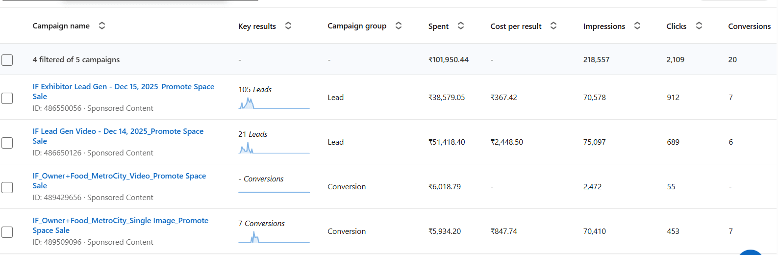Select all 4 filtered campaigns checkbox
Viewport: 778px width, 255px height.
click(x=7, y=60)
